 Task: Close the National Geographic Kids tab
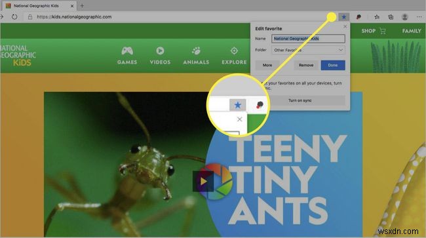coord(72,6)
